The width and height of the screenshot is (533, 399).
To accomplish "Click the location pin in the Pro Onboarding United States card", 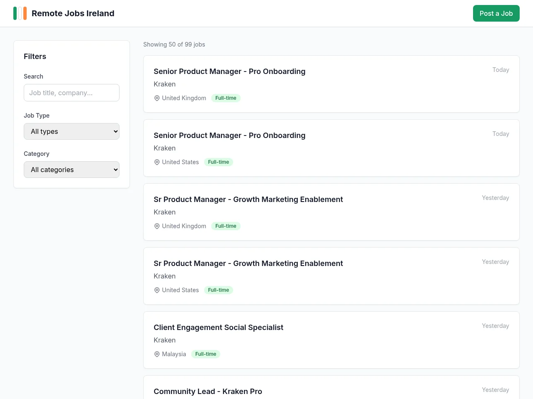I will click(157, 162).
